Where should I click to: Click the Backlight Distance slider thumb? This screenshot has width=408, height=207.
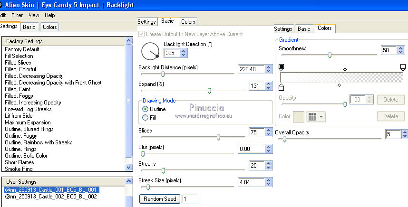tap(163, 74)
